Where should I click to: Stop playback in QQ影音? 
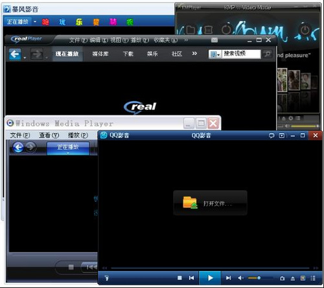[179, 278]
